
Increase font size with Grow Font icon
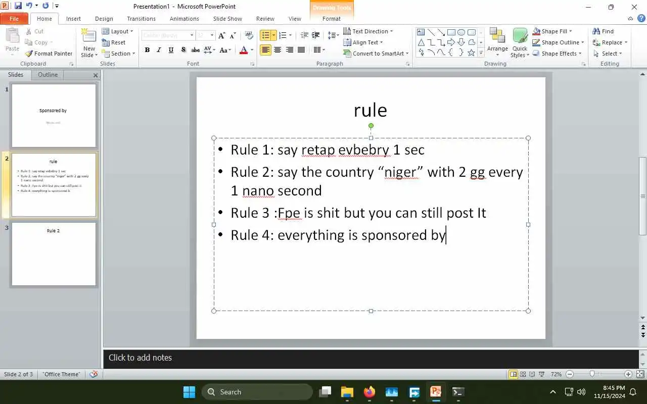tap(221, 35)
